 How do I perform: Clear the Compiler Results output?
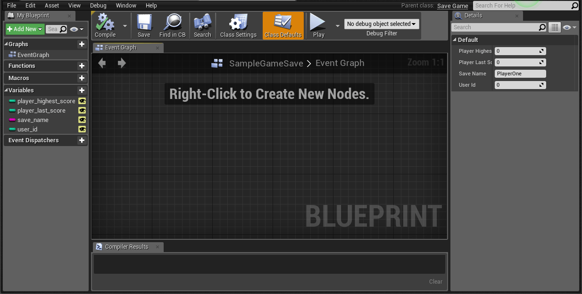point(435,281)
